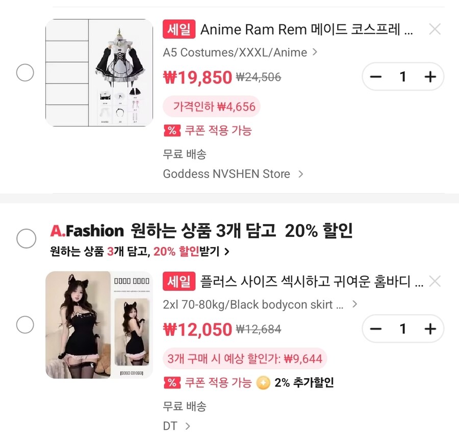This screenshot has height=444, width=459.
Task: Select the bodycon skirt item checkbox
Action: [x=24, y=325]
